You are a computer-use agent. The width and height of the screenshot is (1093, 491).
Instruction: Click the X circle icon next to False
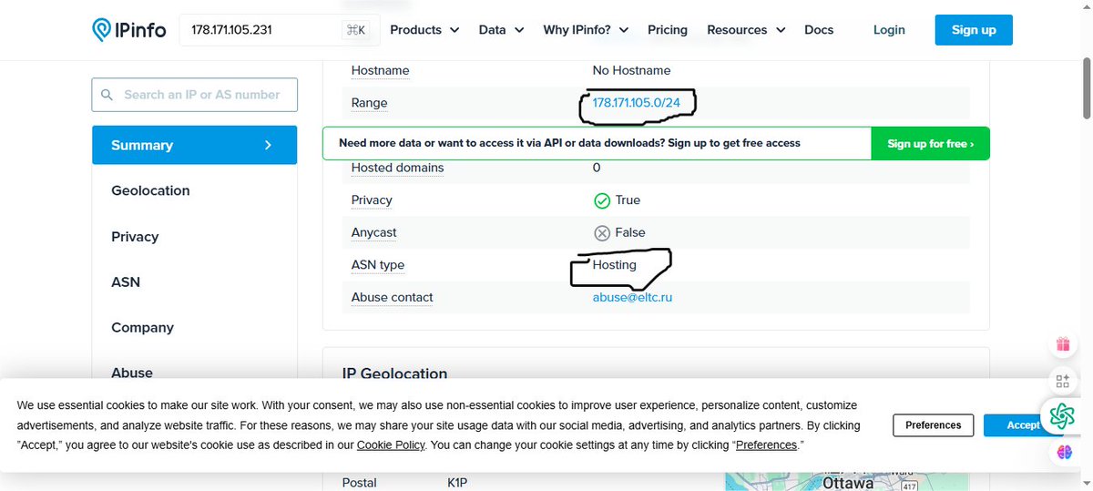click(602, 233)
